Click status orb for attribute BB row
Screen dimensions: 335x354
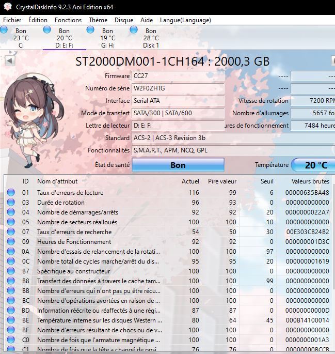pyautogui.click(x=11, y=290)
